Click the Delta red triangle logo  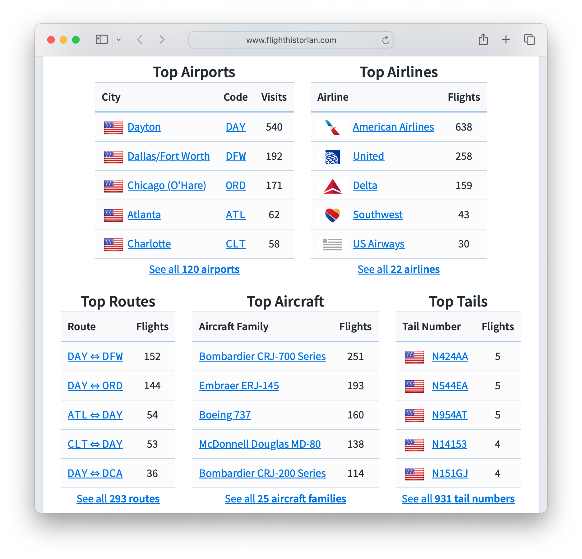click(x=332, y=186)
